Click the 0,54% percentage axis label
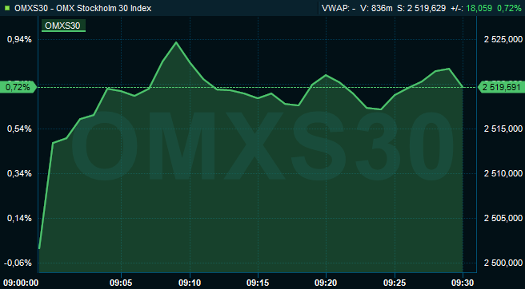This screenshot has height=289, width=525. tap(19, 129)
